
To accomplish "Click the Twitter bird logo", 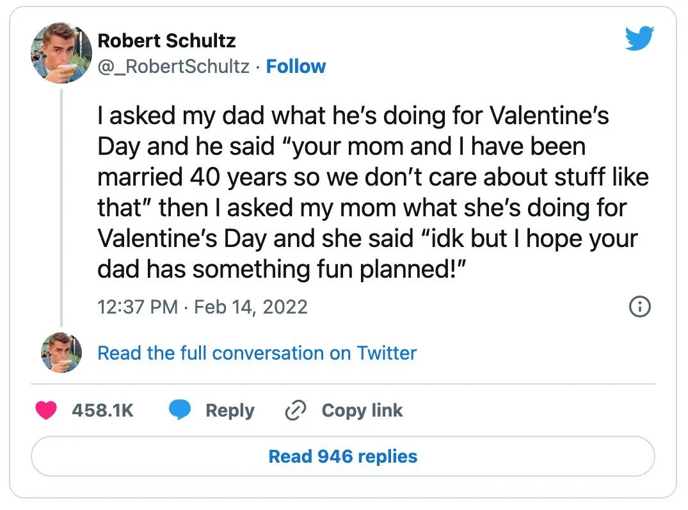I will pos(639,37).
